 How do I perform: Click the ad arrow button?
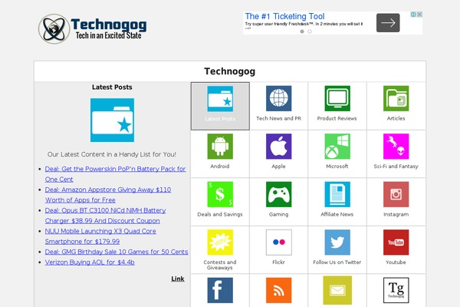click(x=388, y=22)
